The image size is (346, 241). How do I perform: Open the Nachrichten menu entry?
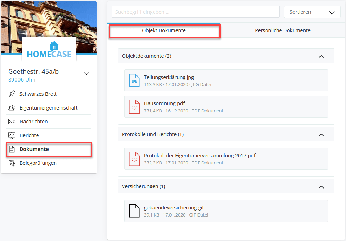[x=49, y=122]
